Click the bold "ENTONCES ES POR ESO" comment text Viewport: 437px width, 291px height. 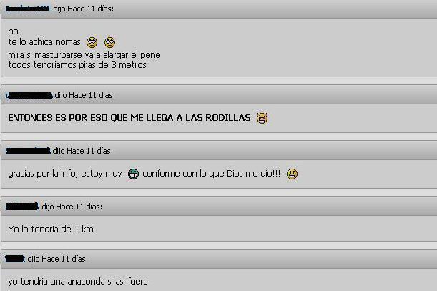129,118
